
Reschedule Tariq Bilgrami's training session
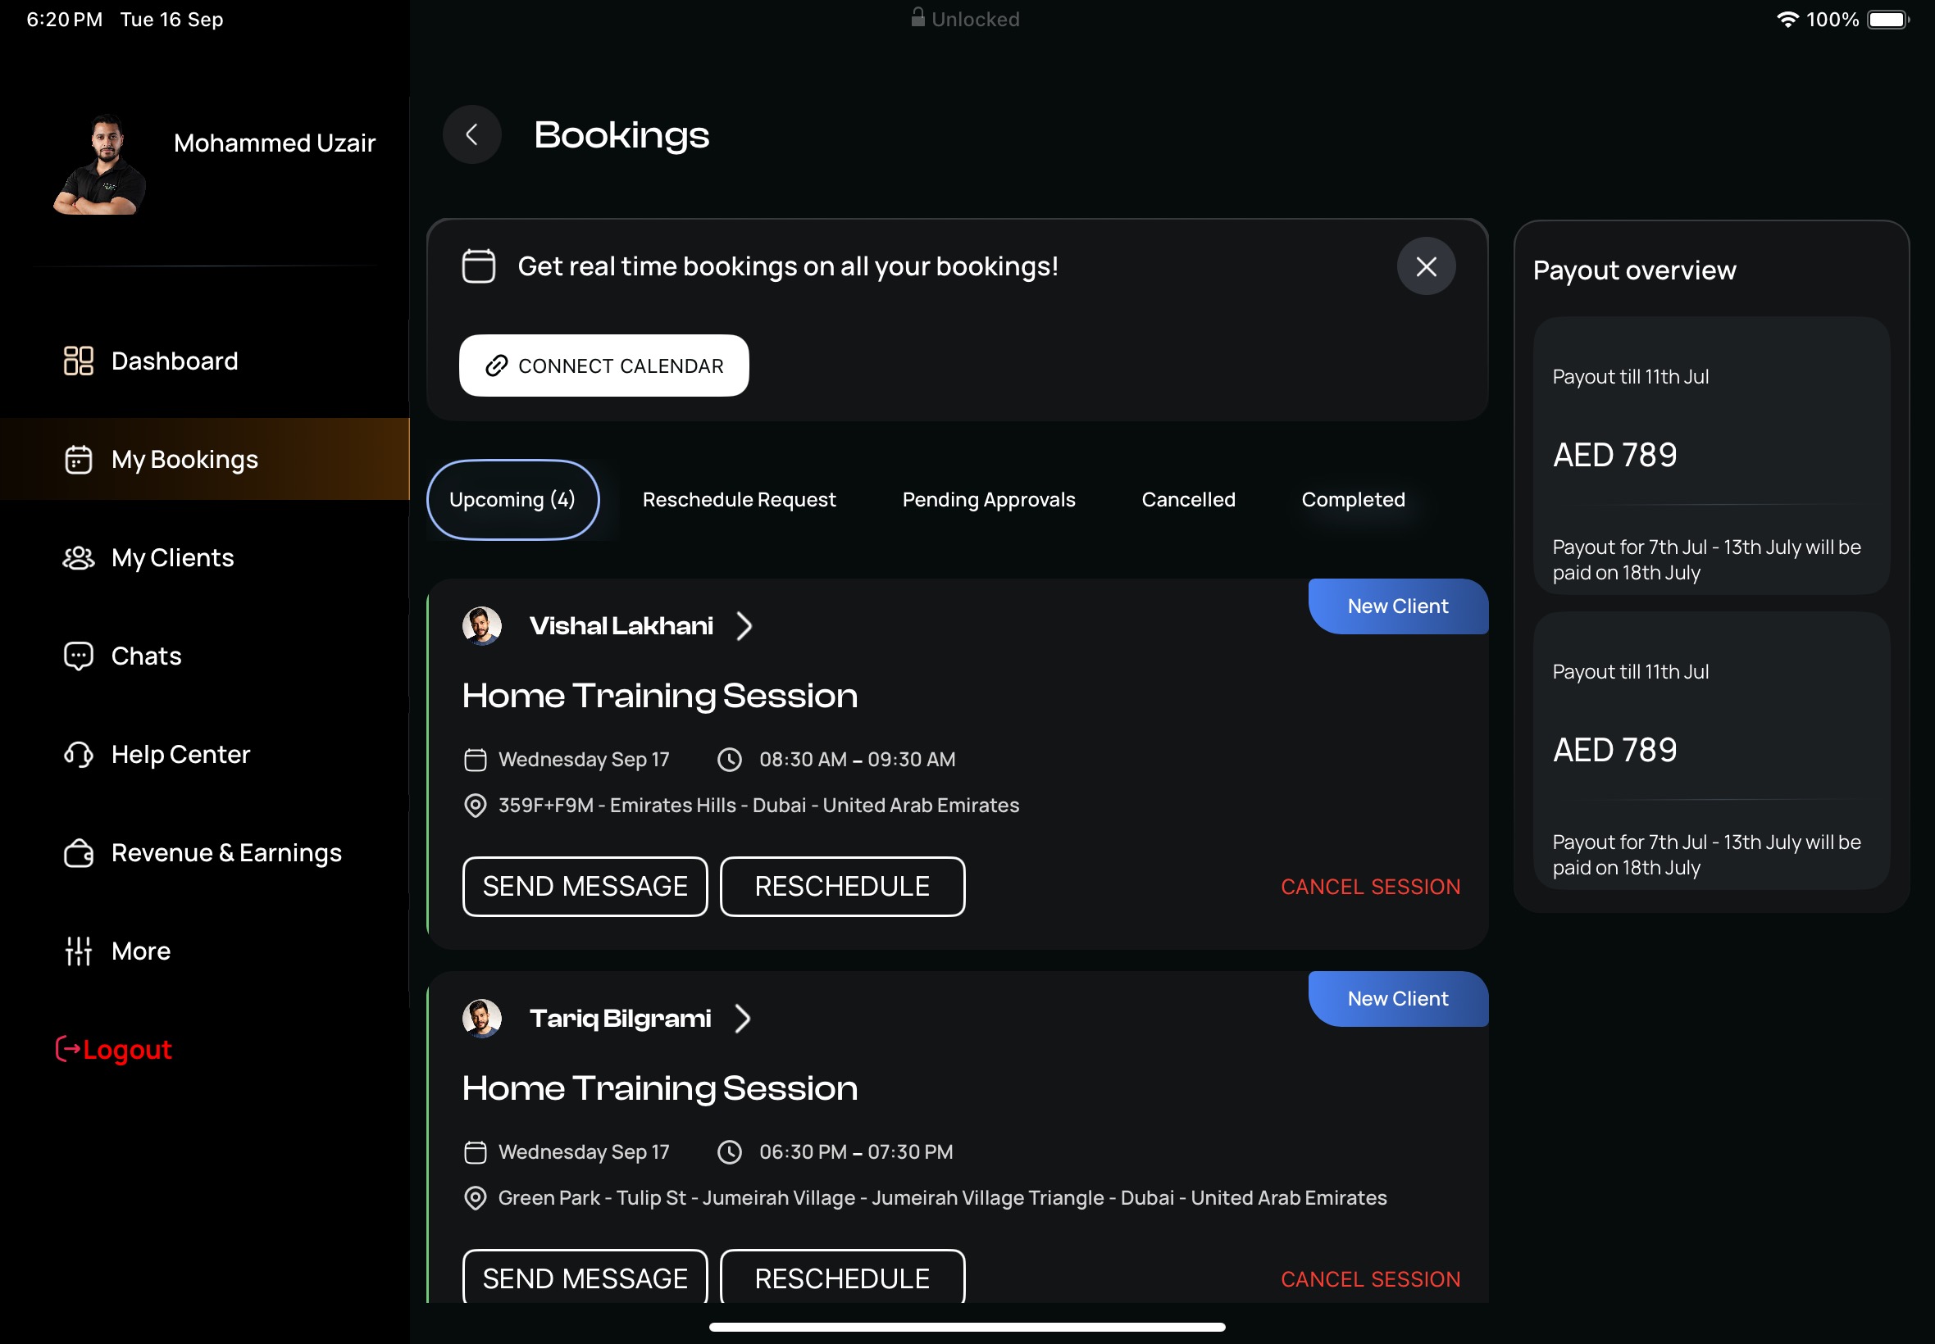click(841, 1278)
